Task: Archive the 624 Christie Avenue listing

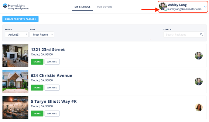Action: click(52, 88)
